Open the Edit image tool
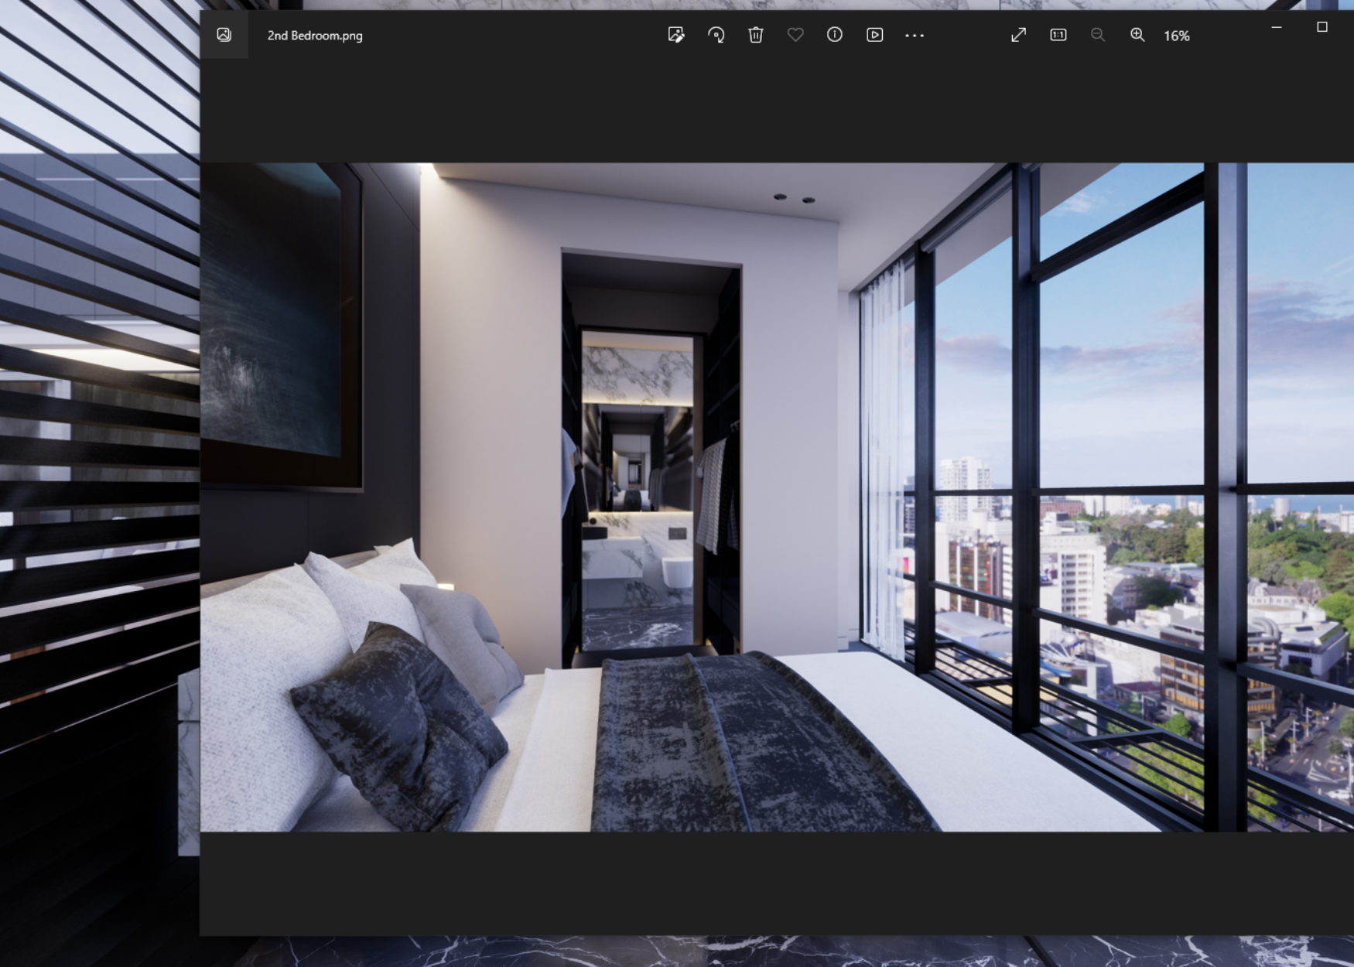The width and height of the screenshot is (1354, 967). [676, 35]
